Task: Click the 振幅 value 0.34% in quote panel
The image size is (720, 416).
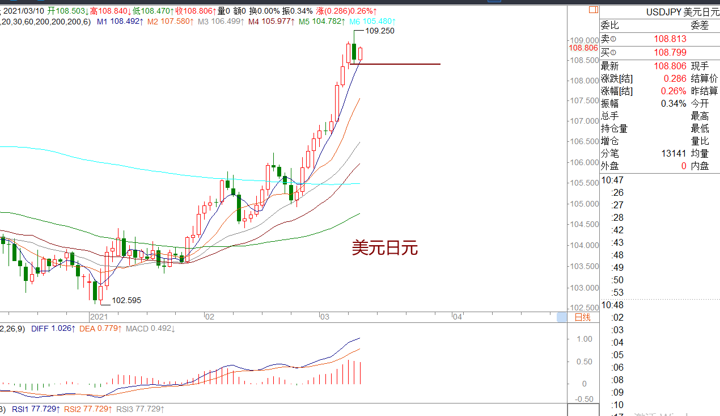Action: (674, 103)
